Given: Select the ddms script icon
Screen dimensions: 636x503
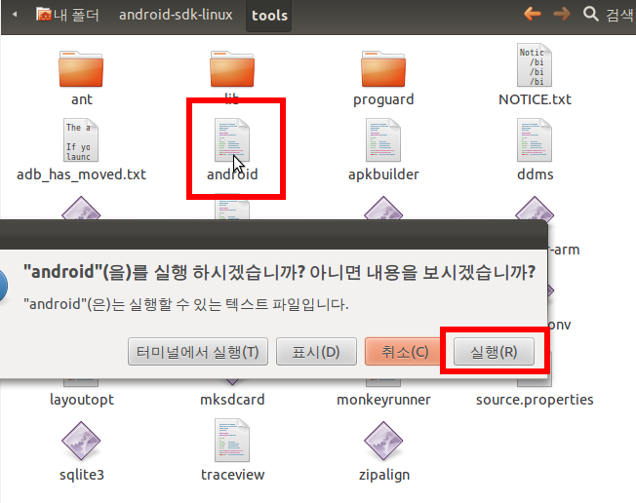Looking at the screenshot, I should (535, 139).
